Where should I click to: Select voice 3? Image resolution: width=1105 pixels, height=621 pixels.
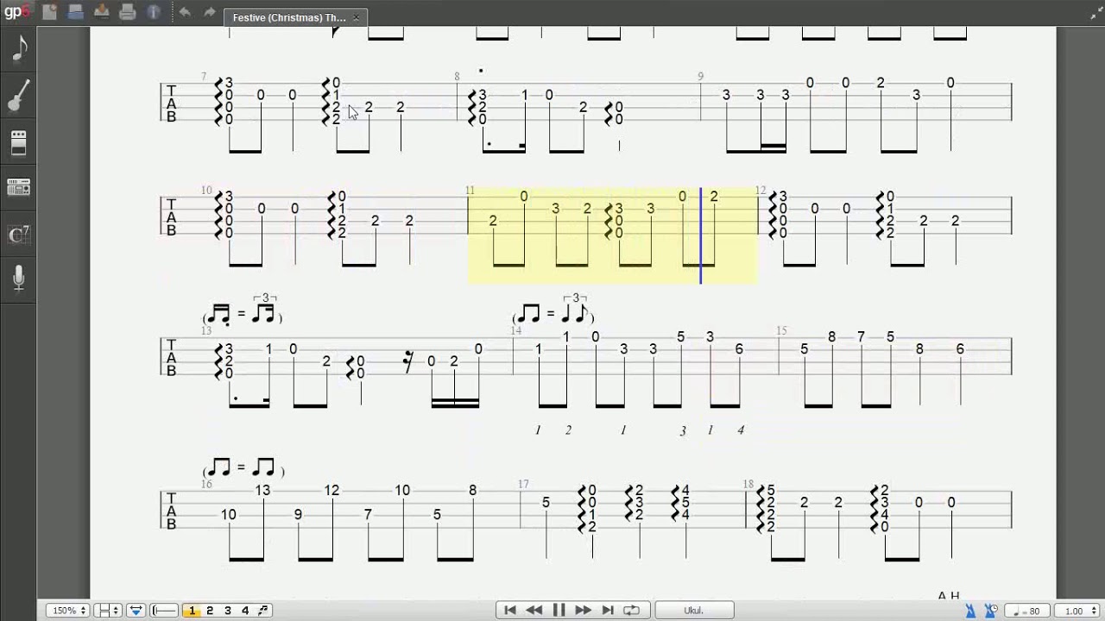coord(228,611)
